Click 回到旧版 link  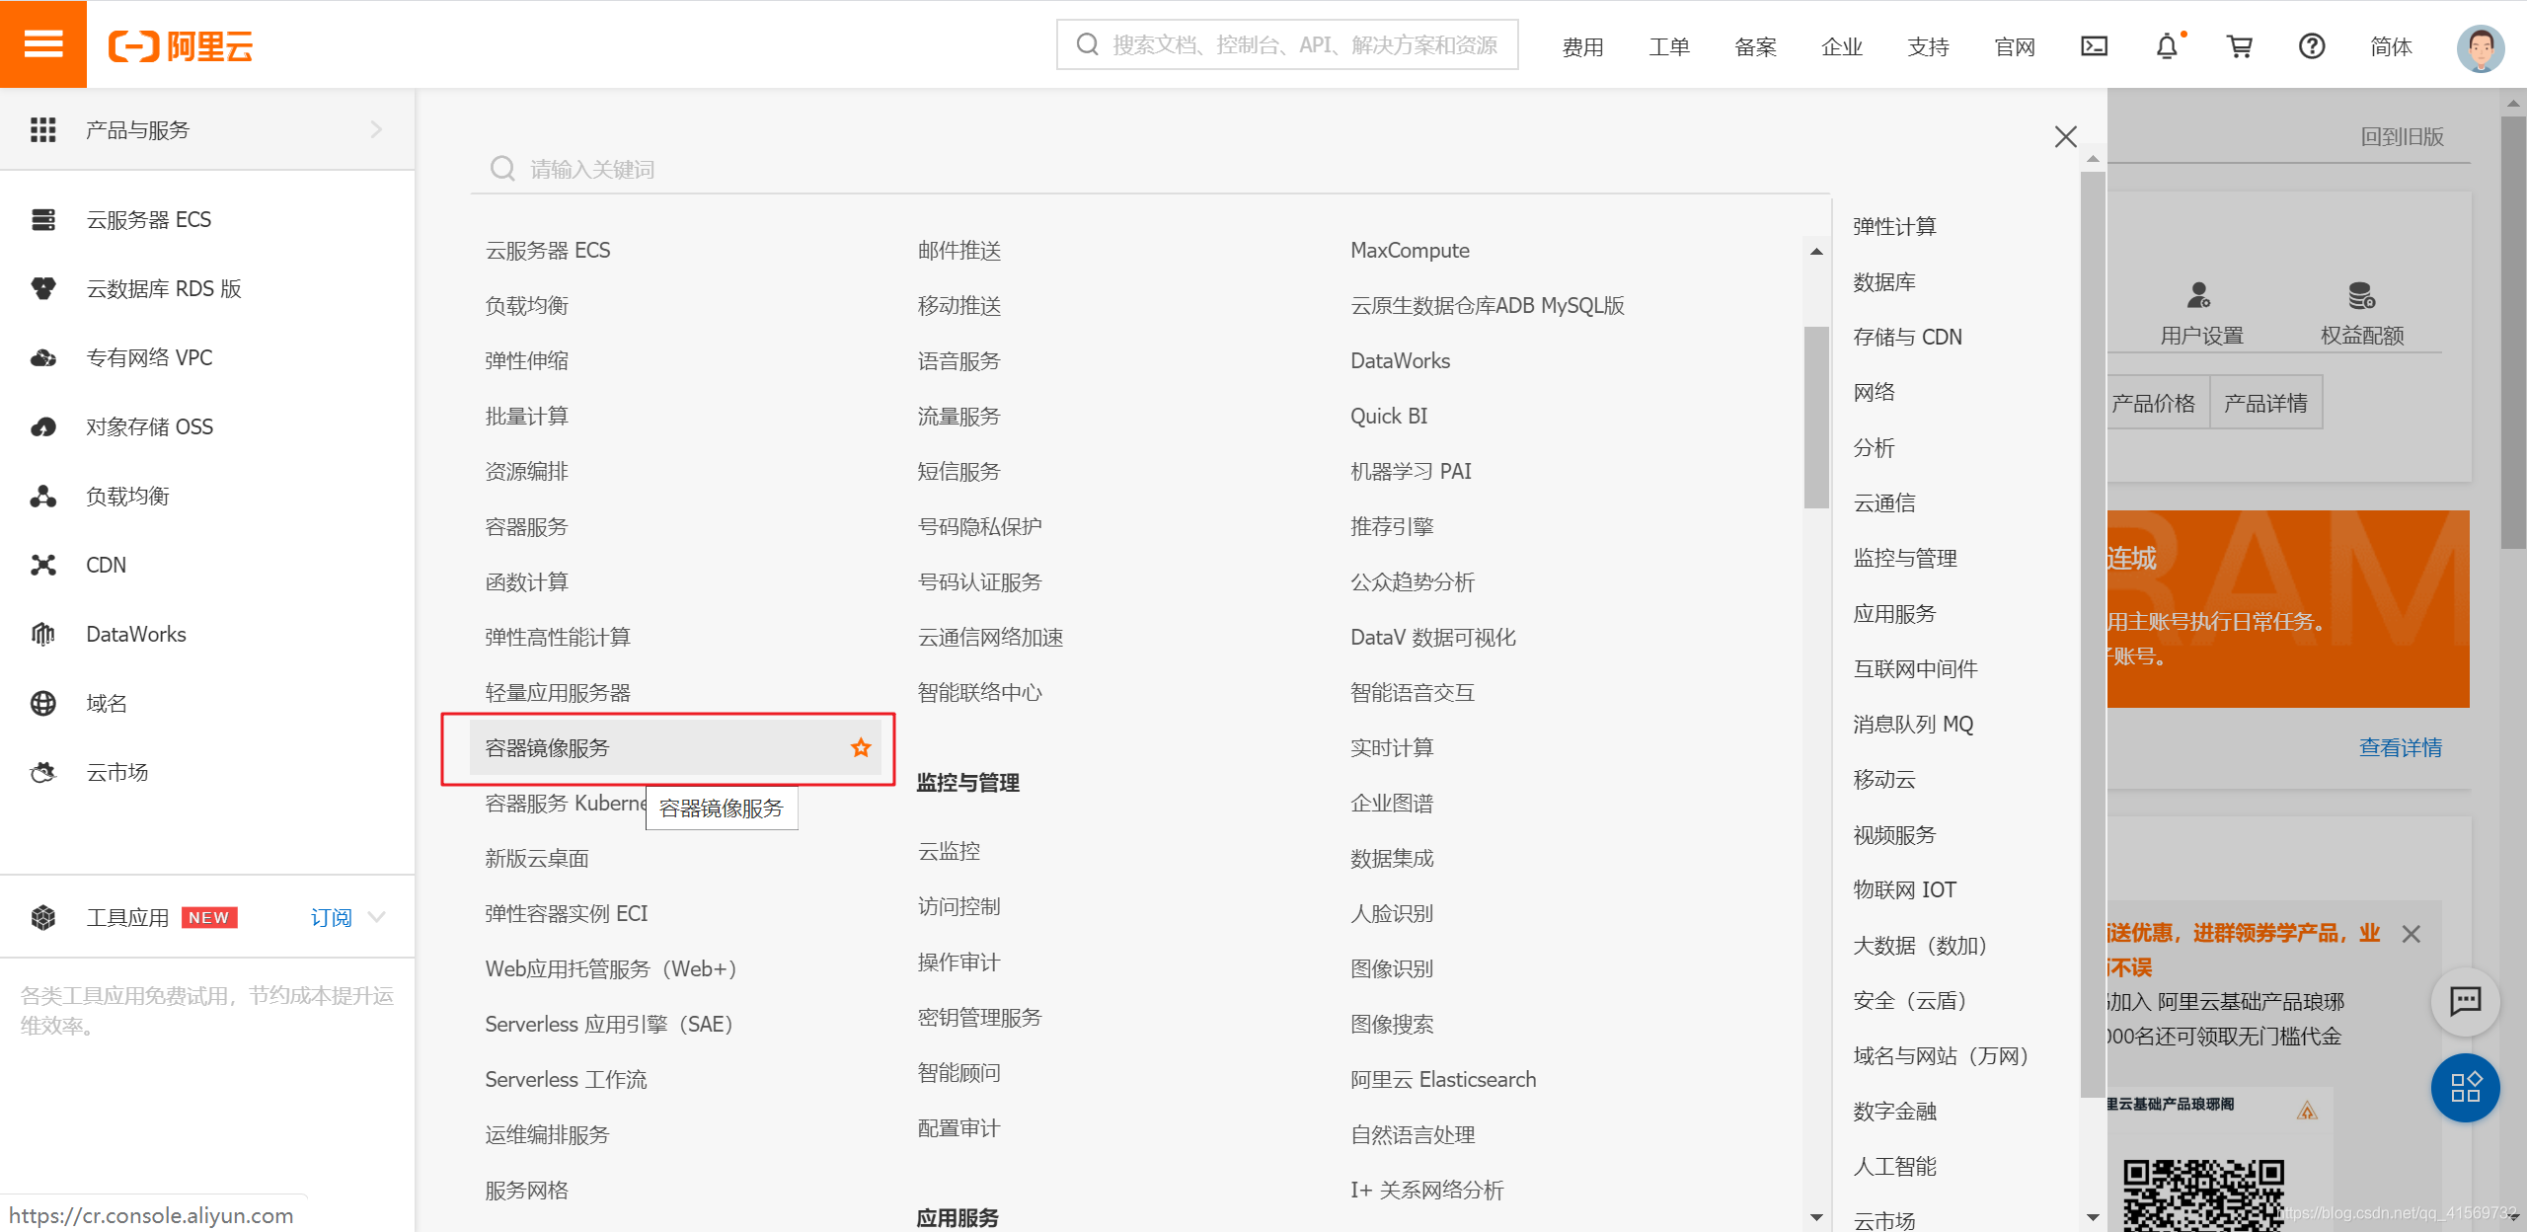pos(2402,136)
